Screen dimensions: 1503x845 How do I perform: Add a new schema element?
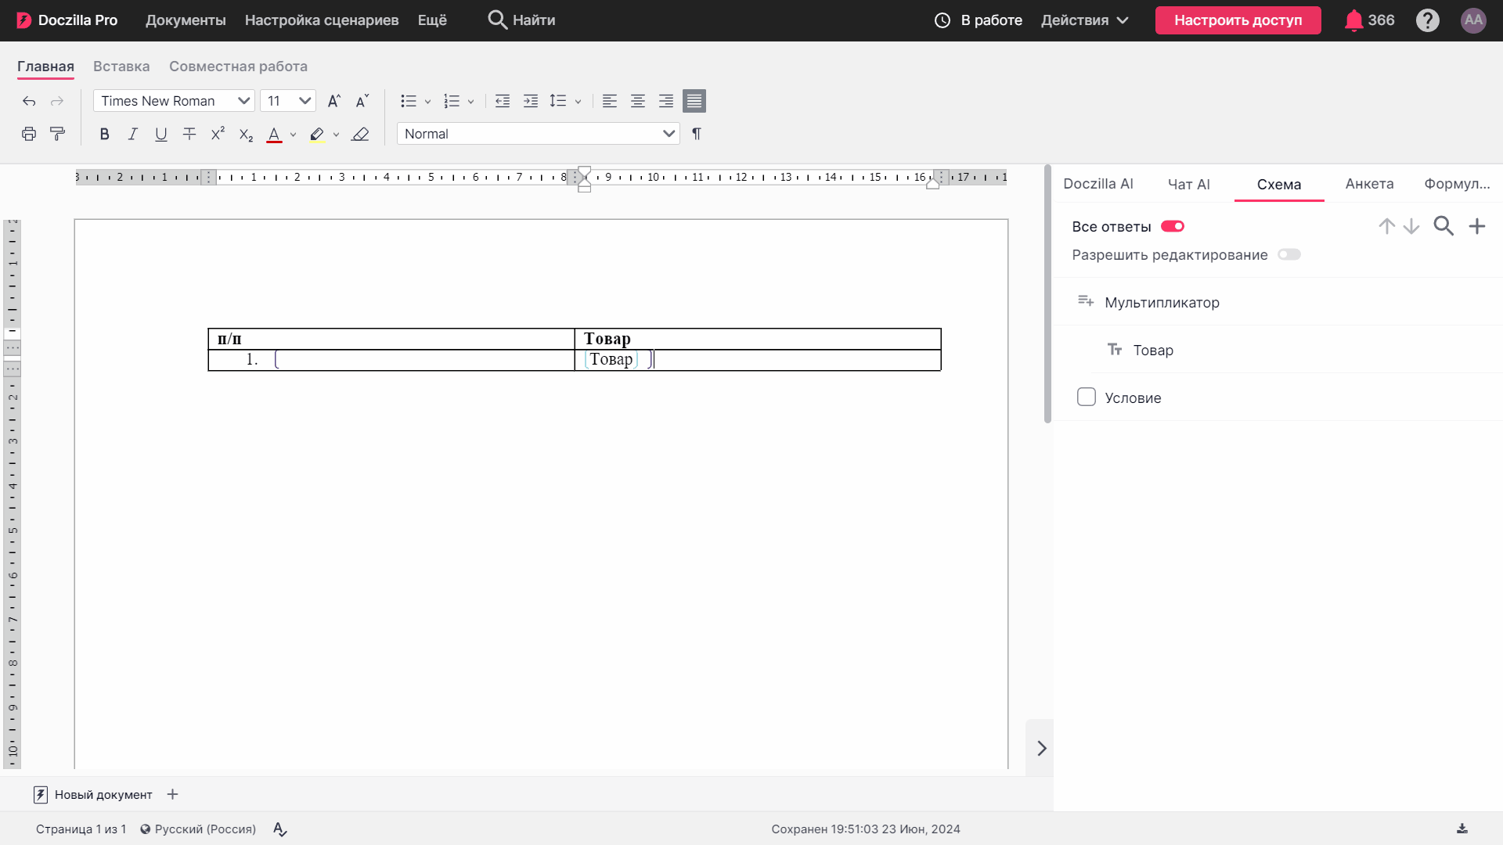point(1477,226)
